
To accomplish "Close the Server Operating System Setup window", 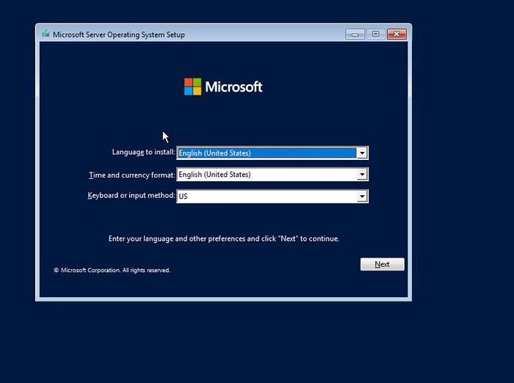I will tap(397, 34).
